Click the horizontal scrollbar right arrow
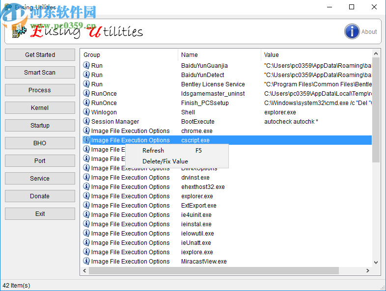This screenshot has width=386, height=291. pos(367,270)
